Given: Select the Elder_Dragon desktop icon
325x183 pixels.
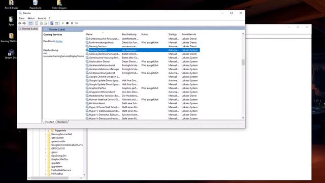Looking at the screenshot, I should (59, 5).
